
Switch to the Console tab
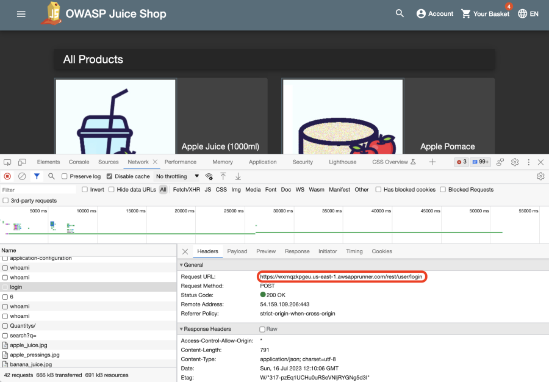79,162
